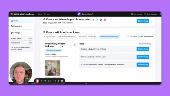Open the Store menu
The image size is (170, 96).
click(x=40, y=14)
